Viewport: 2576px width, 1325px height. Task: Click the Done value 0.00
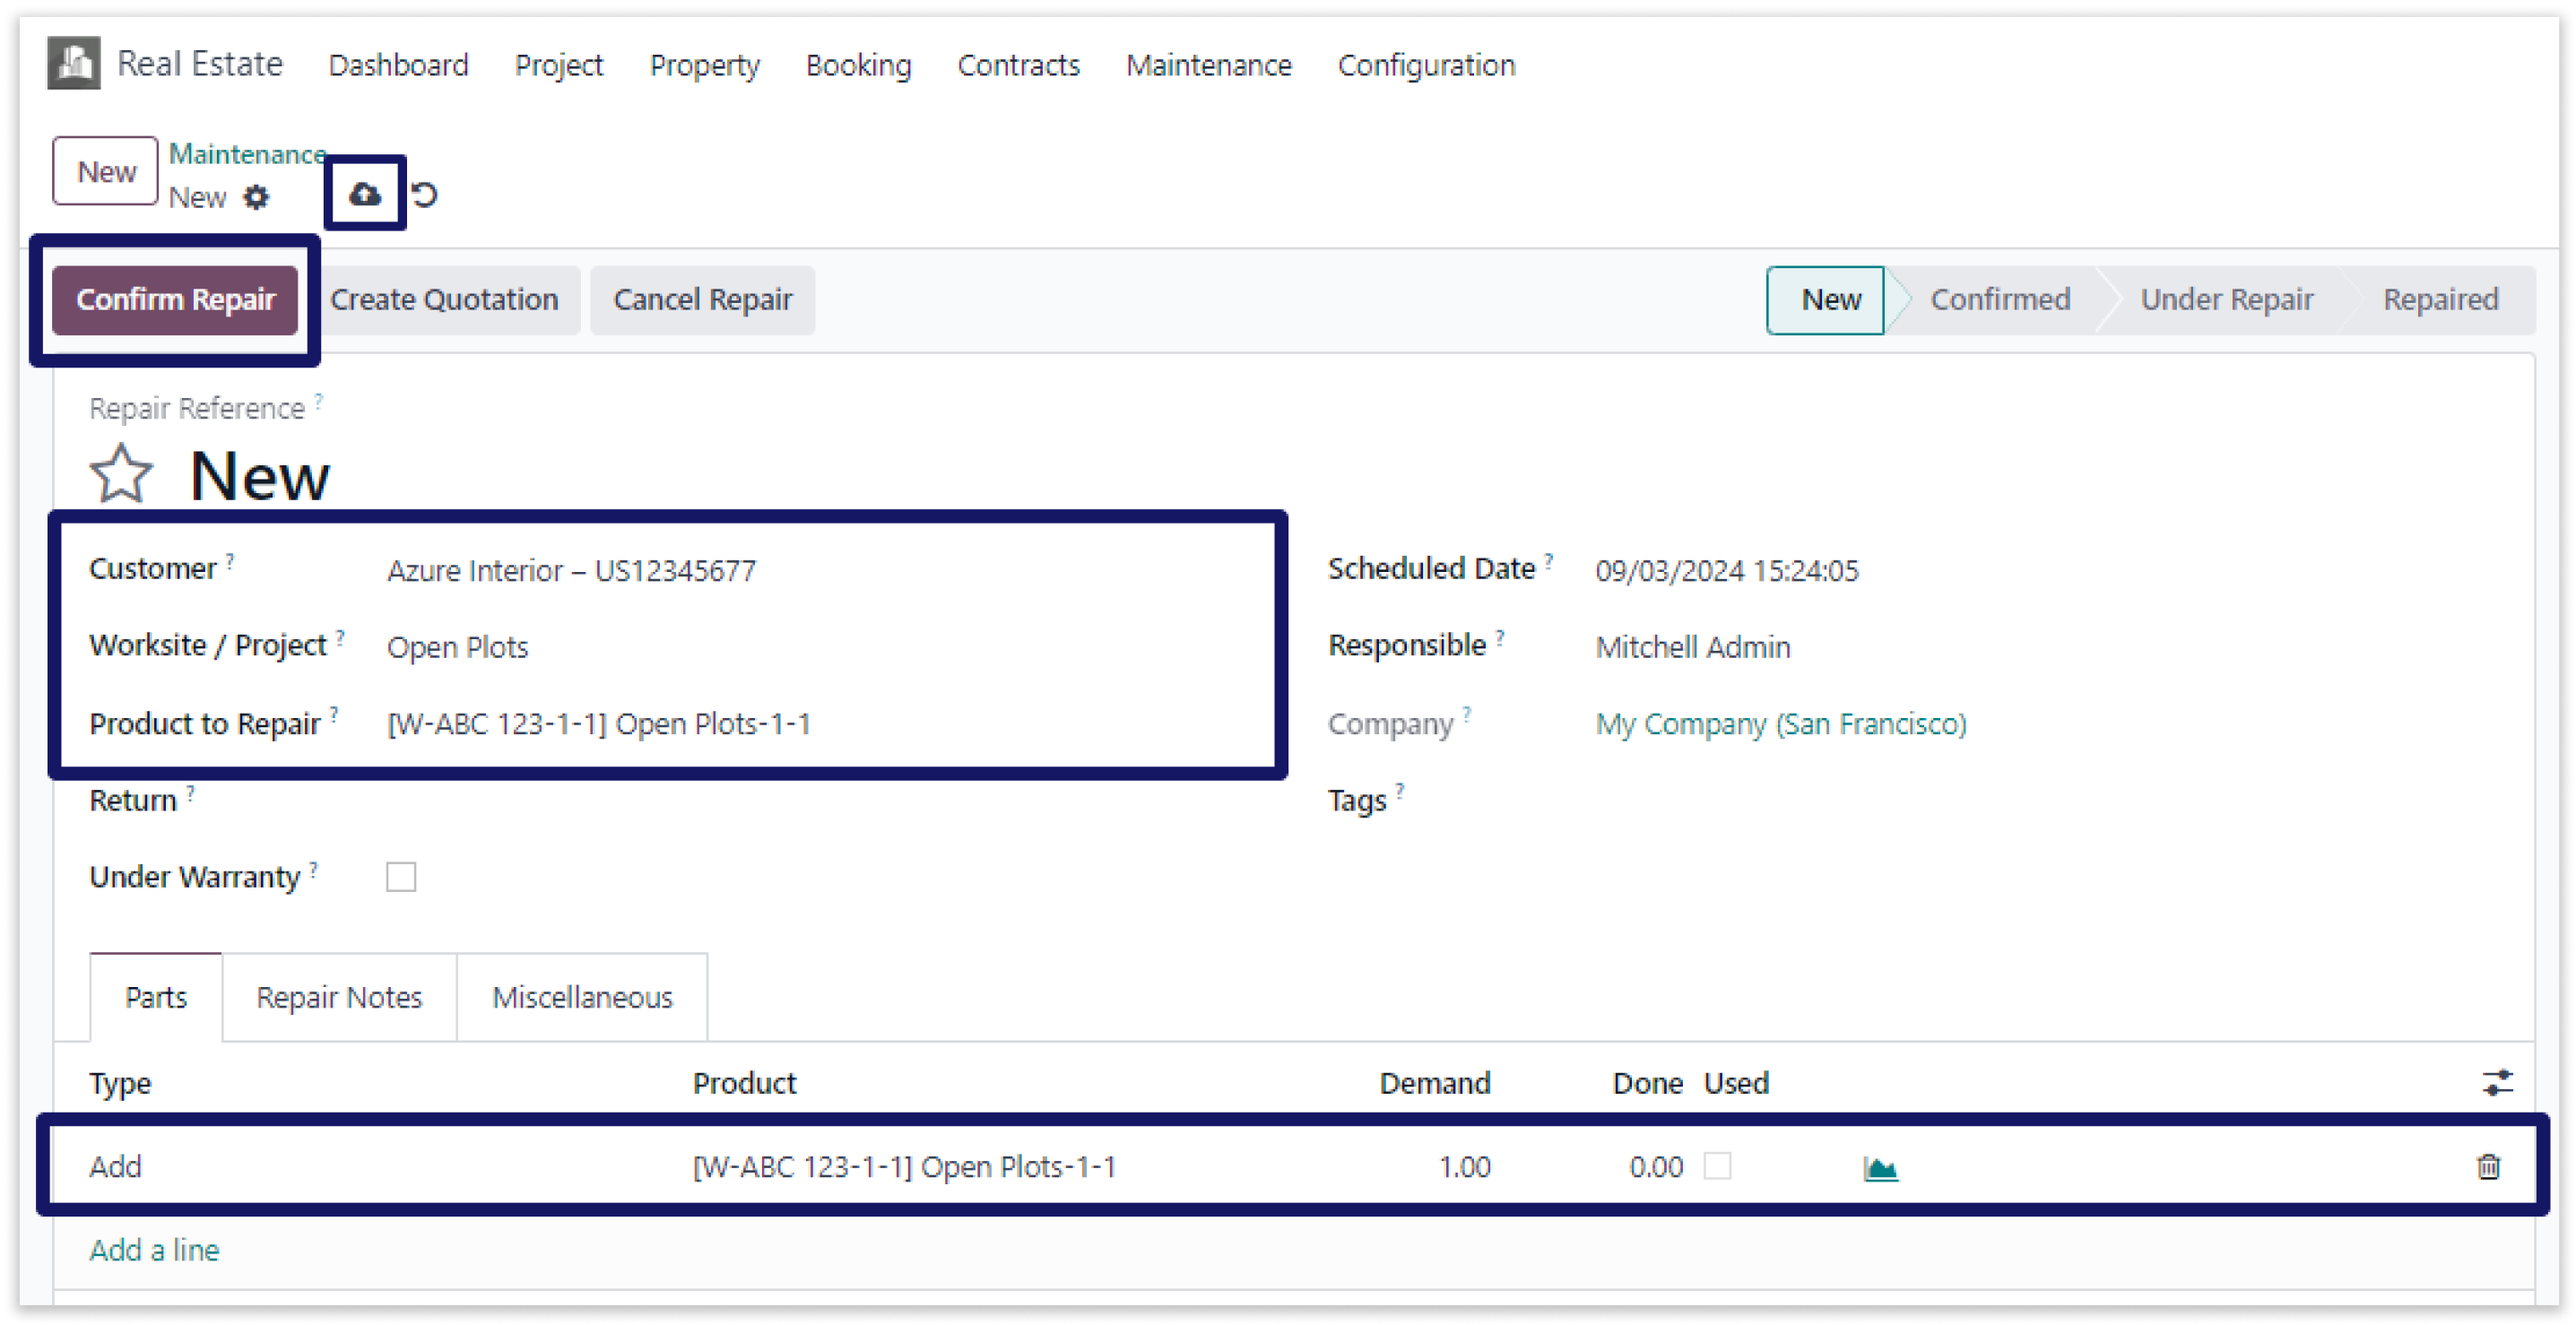1656,1167
